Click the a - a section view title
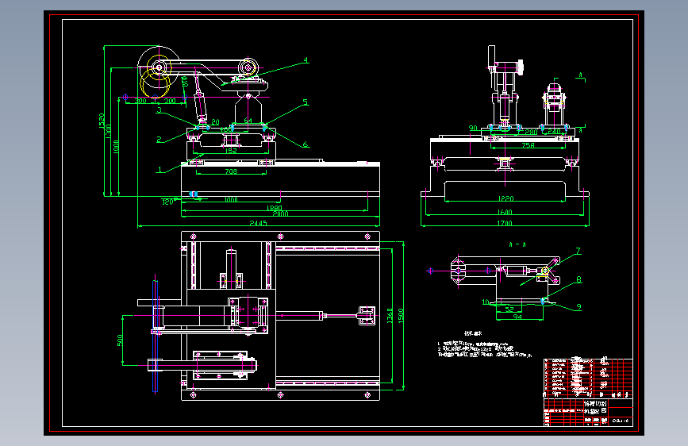 coord(517,244)
